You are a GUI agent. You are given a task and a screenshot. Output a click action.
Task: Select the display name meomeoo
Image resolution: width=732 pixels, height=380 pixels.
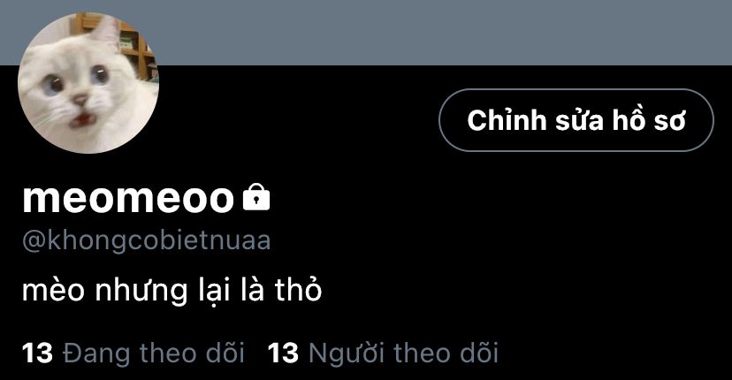coord(128,198)
